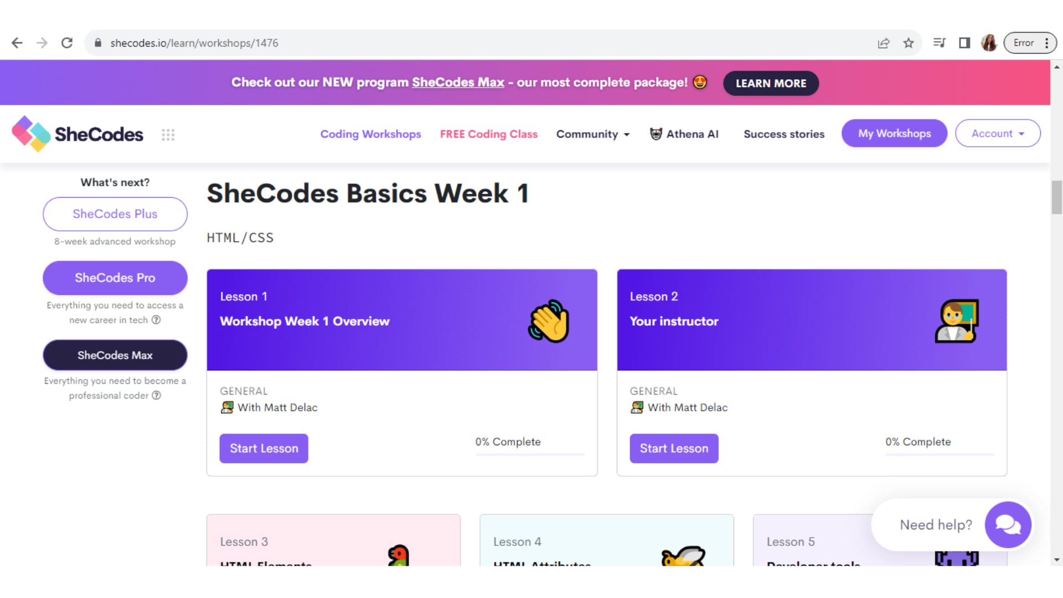Click the parrot emoji on Lesson 3 card
The height and width of the screenshot is (598, 1063).
[x=398, y=555]
